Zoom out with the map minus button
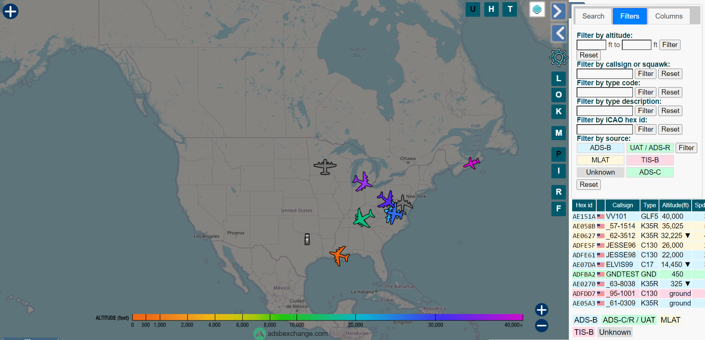The width and height of the screenshot is (705, 340). (542, 326)
